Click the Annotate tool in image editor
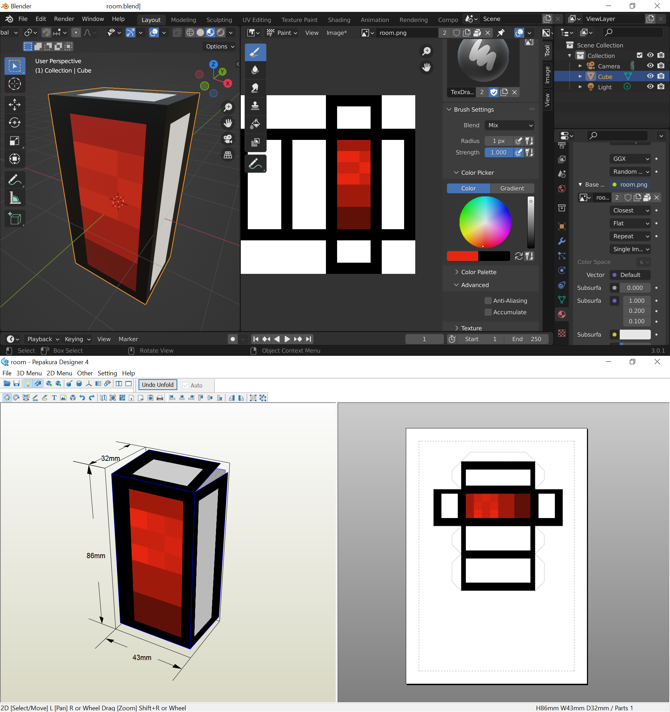 click(255, 164)
